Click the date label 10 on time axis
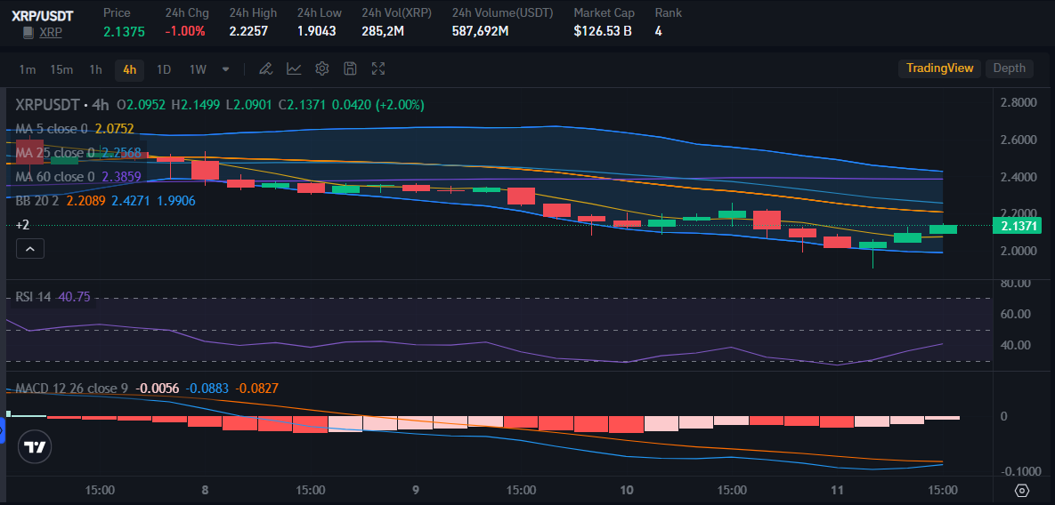 [x=627, y=490]
